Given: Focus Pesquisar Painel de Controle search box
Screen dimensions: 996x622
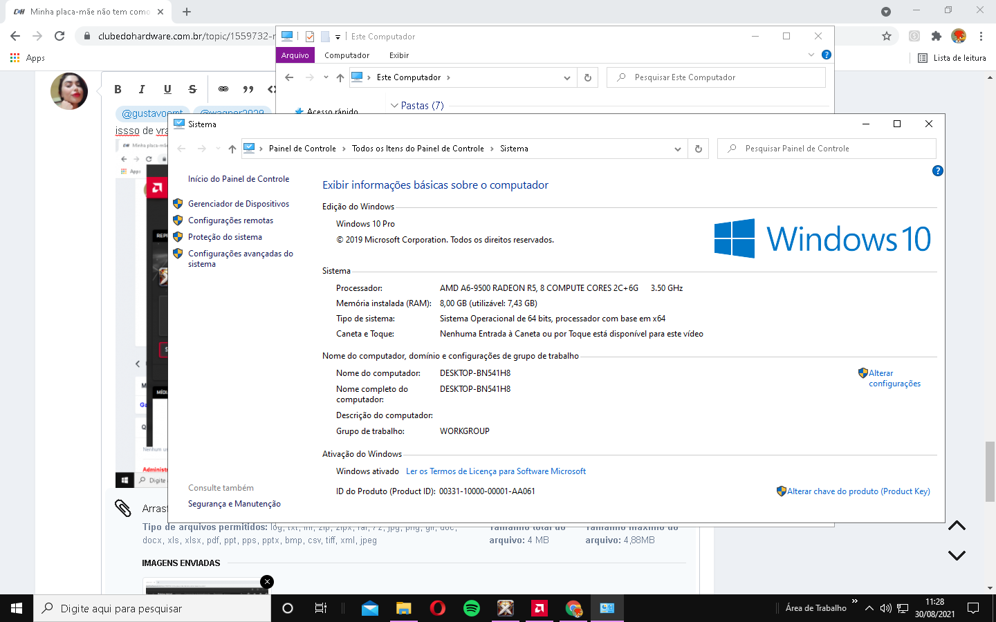Looking at the screenshot, I should (827, 149).
